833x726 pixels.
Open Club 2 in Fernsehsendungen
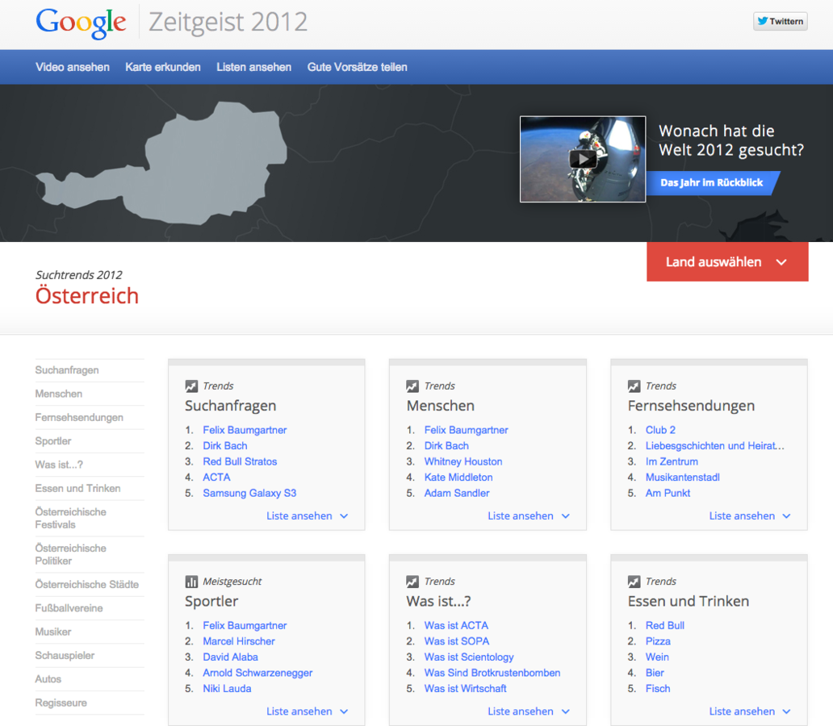(x=660, y=430)
